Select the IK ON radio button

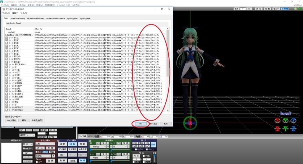(37, 159)
